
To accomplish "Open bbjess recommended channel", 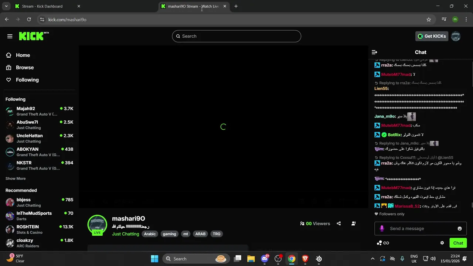I will click(39, 202).
